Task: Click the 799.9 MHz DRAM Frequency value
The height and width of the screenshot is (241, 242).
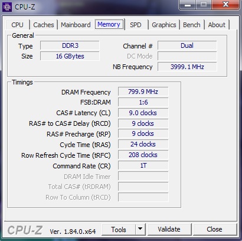Action: [x=143, y=92]
